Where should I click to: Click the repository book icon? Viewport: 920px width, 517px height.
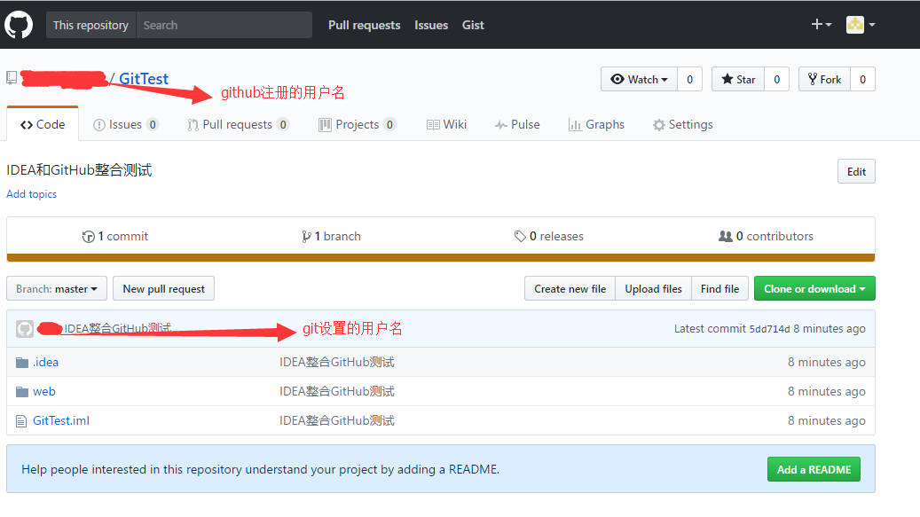(12, 78)
